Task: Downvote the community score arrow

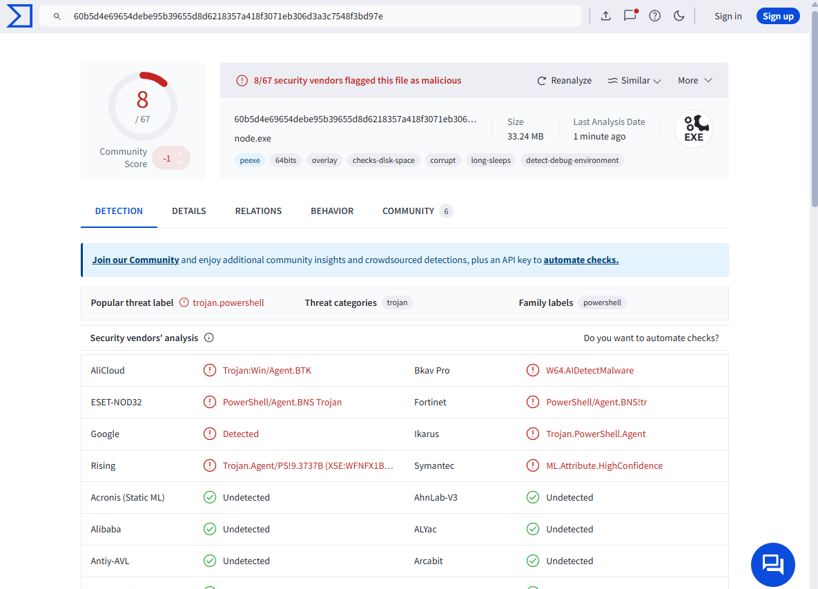Action: pyautogui.click(x=181, y=163)
